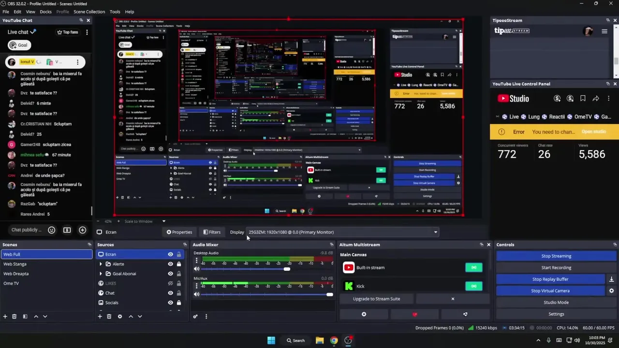Mute Desktop Audio speaker icon

pos(196,269)
